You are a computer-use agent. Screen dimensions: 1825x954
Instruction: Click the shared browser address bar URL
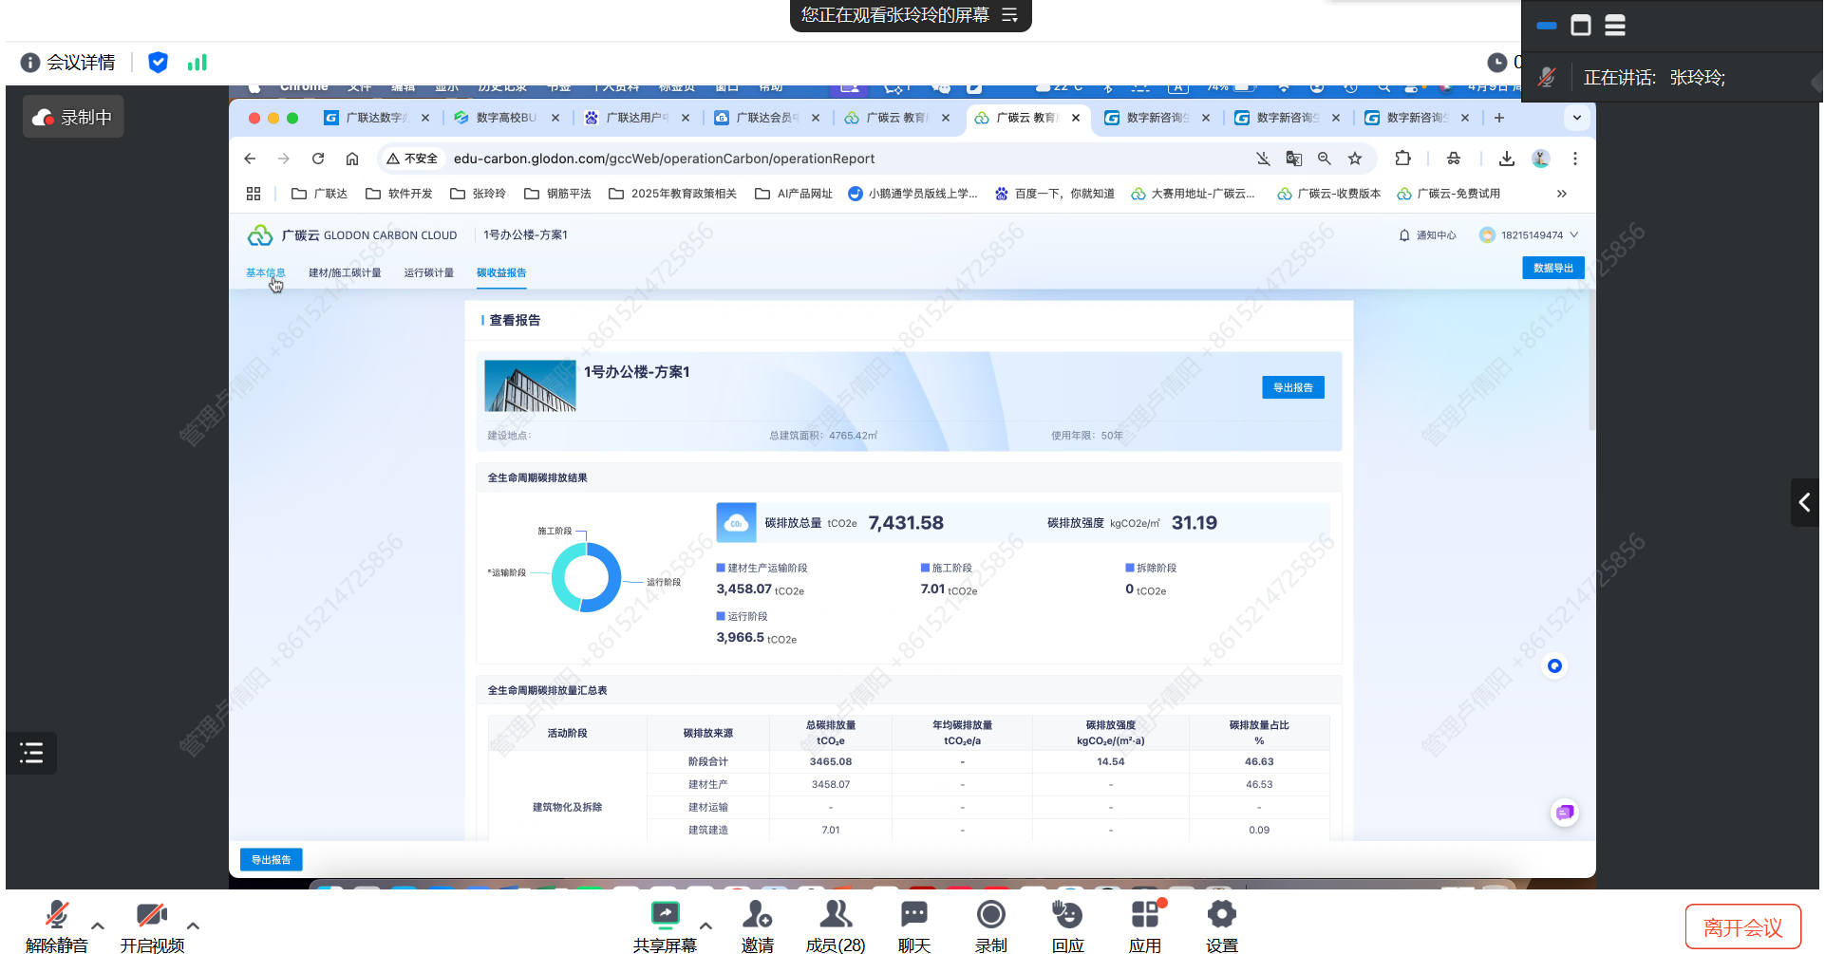(664, 159)
